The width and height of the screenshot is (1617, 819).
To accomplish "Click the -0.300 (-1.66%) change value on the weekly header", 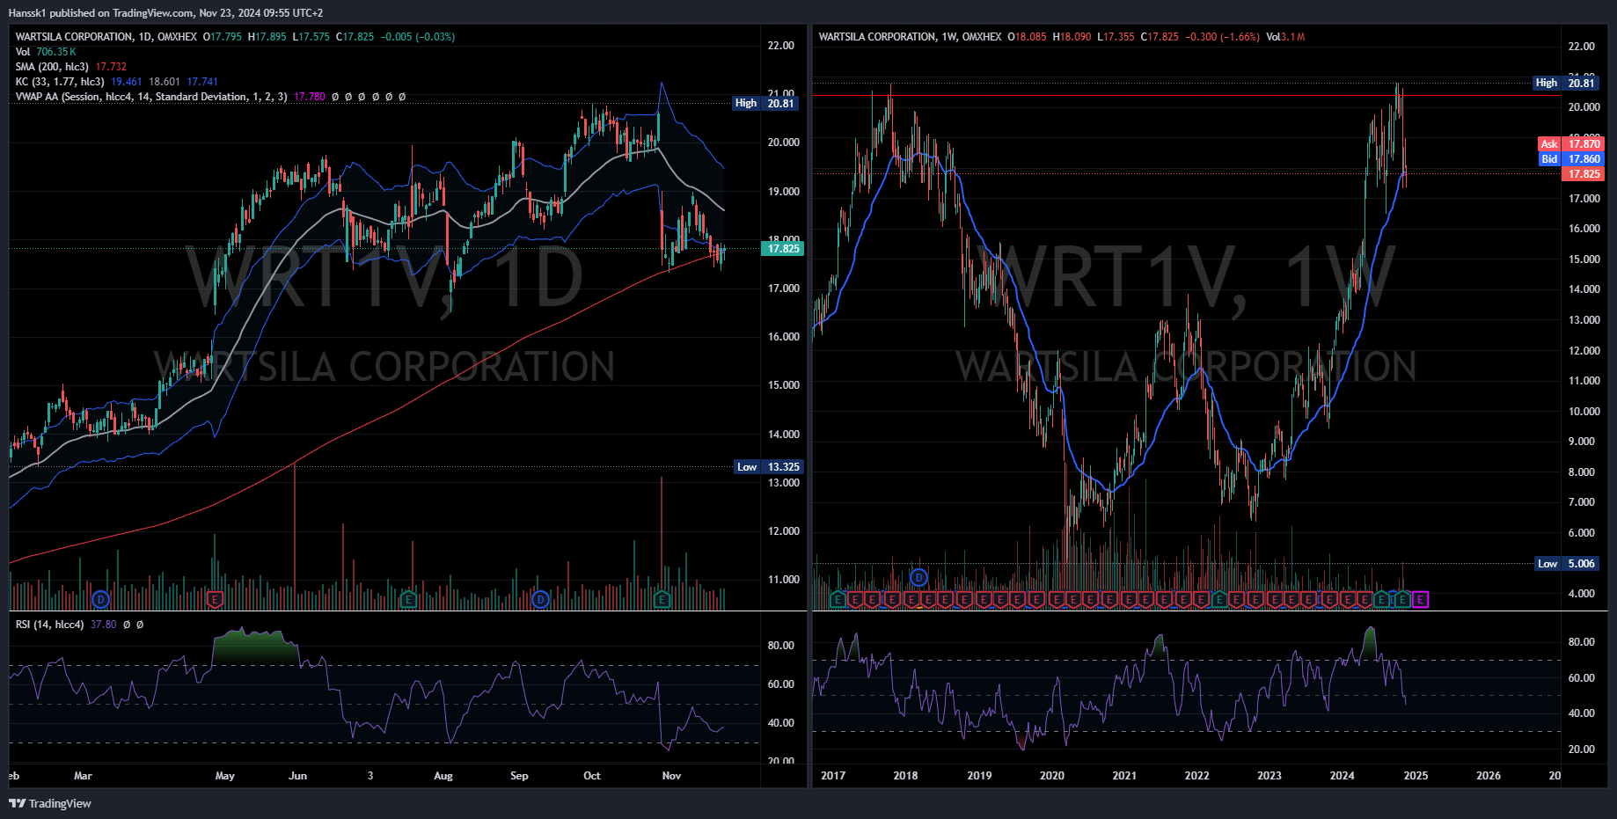I will tap(1222, 37).
